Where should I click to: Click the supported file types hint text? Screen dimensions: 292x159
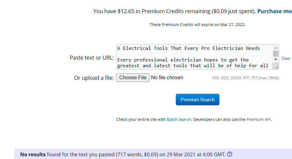(x=246, y=78)
